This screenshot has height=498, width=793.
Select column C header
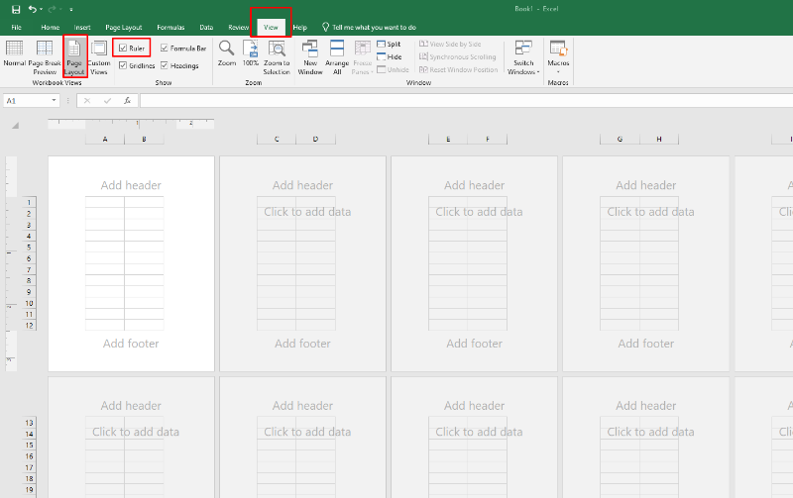(x=277, y=139)
